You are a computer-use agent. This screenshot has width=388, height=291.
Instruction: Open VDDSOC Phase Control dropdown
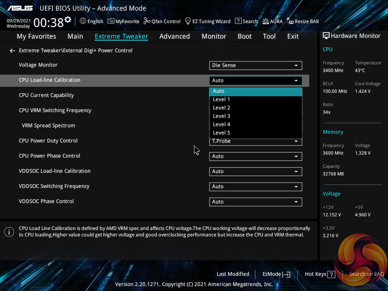[256, 202]
